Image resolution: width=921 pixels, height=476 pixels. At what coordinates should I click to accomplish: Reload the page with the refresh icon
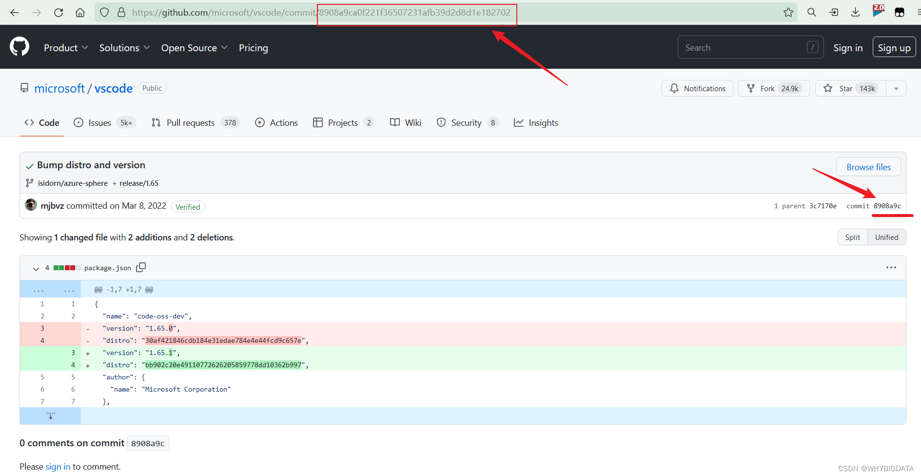[59, 13]
